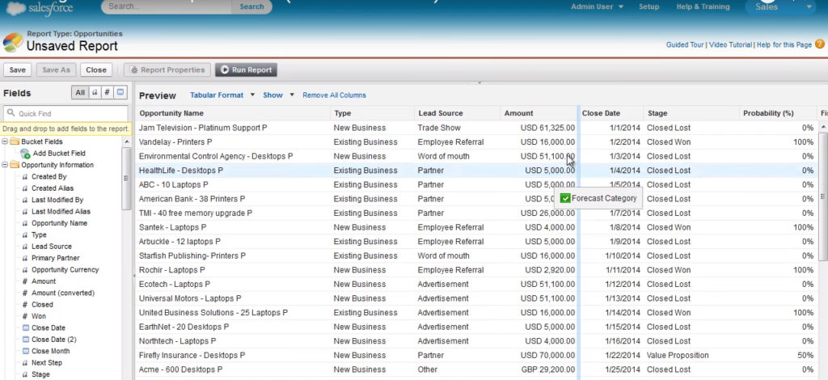The height and width of the screenshot is (380, 828).
Task: Click the fields list vertical scrollbar
Action: [x=126, y=179]
